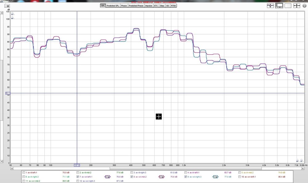
Task: Open graph controls via the gear icon
Action: pos(305,6)
